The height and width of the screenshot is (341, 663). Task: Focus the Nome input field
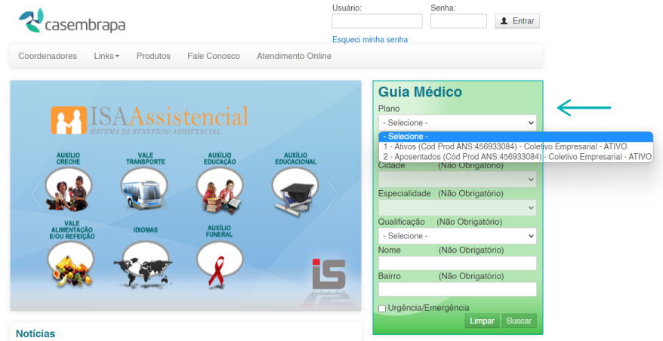(458, 263)
